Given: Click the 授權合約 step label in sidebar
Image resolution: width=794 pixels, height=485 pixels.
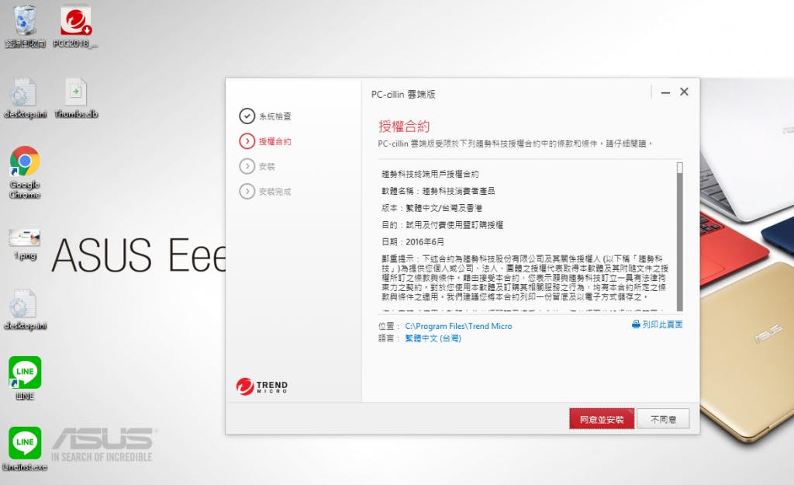Looking at the screenshot, I should click(x=275, y=141).
